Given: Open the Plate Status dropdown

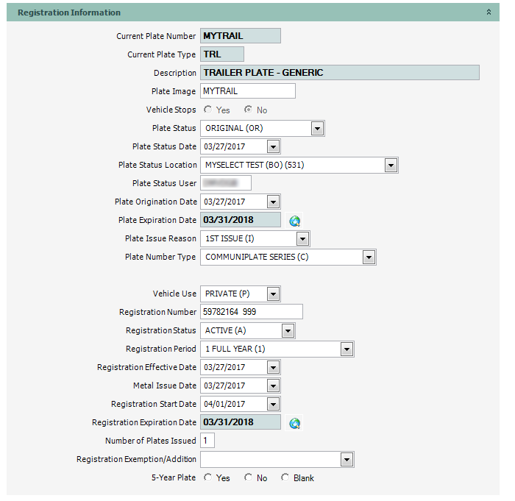Looking at the screenshot, I should 317,129.
